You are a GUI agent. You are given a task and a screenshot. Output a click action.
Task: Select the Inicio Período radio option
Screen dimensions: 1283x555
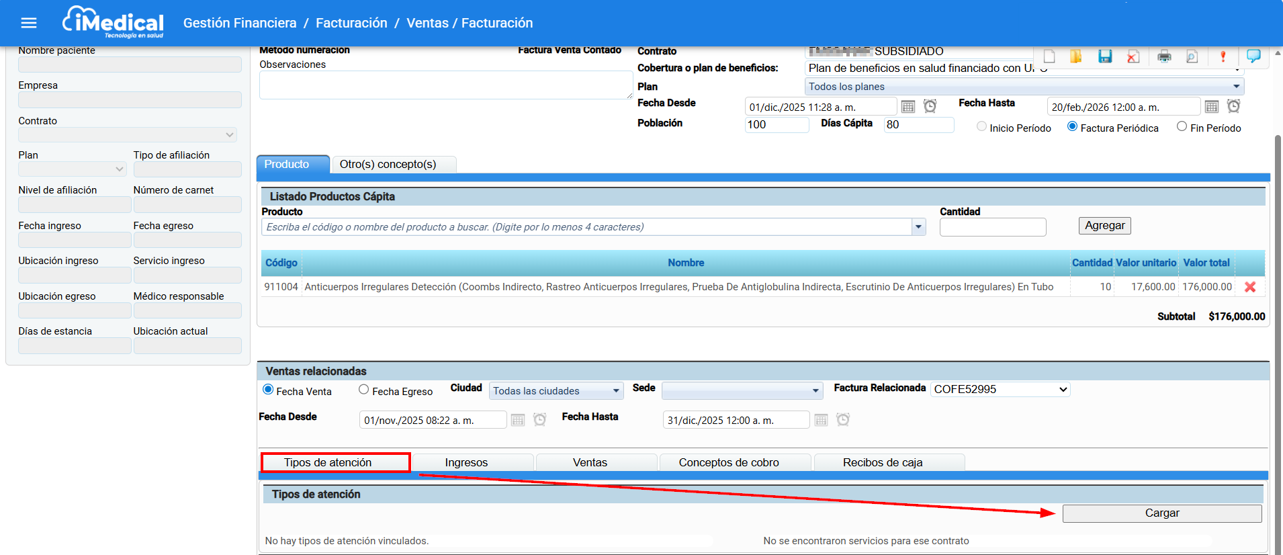981,127
